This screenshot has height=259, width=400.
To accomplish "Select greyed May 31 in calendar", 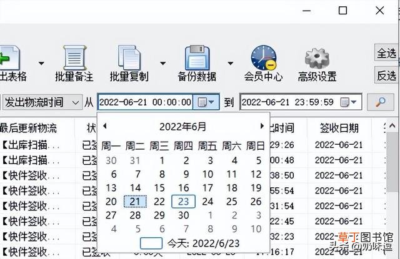I will pos(135,160).
